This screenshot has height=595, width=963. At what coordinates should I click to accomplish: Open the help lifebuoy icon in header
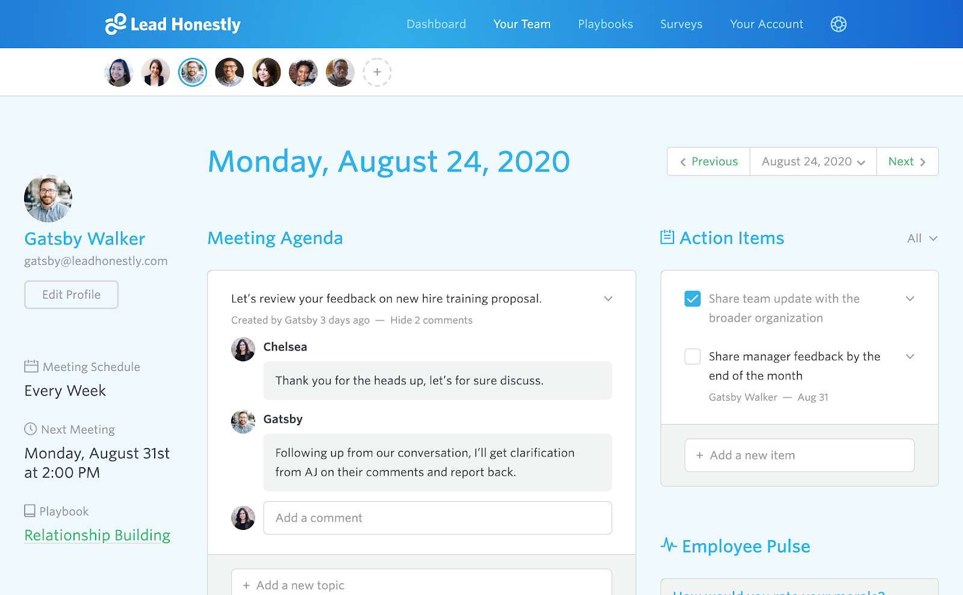tap(838, 24)
